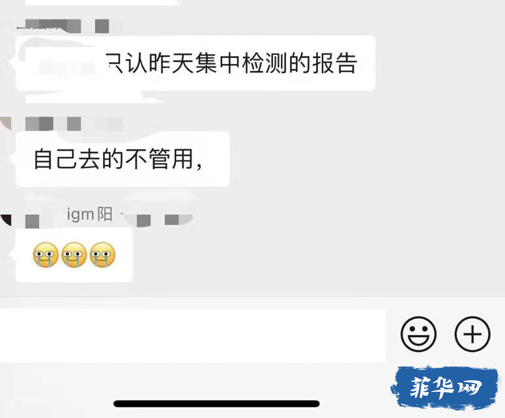This screenshot has height=418, width=505.
Task: Click the 菲华网 watermark logo
Action: 444,387
